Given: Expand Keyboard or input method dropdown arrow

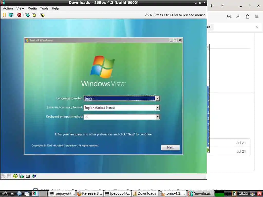Looking at the screenshot, I should (x=157, y=117).
